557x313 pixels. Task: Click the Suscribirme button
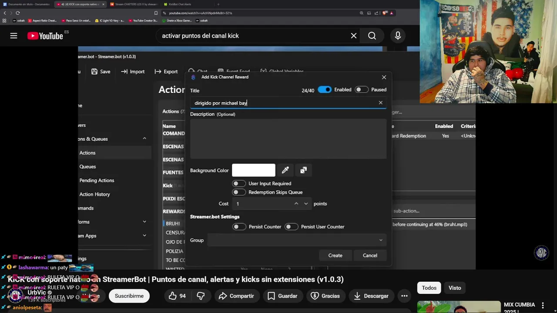129,296
